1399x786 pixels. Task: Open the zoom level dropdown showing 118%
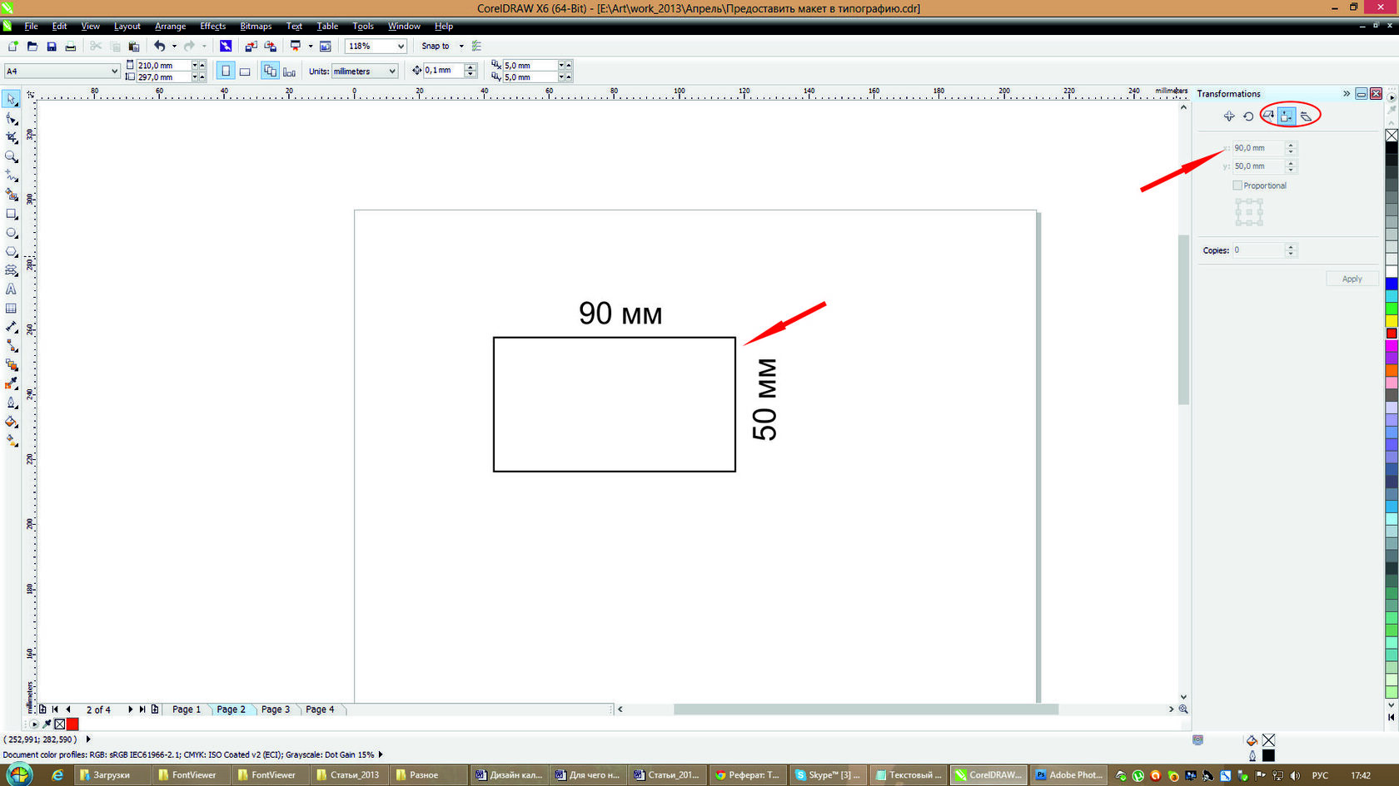401,47
